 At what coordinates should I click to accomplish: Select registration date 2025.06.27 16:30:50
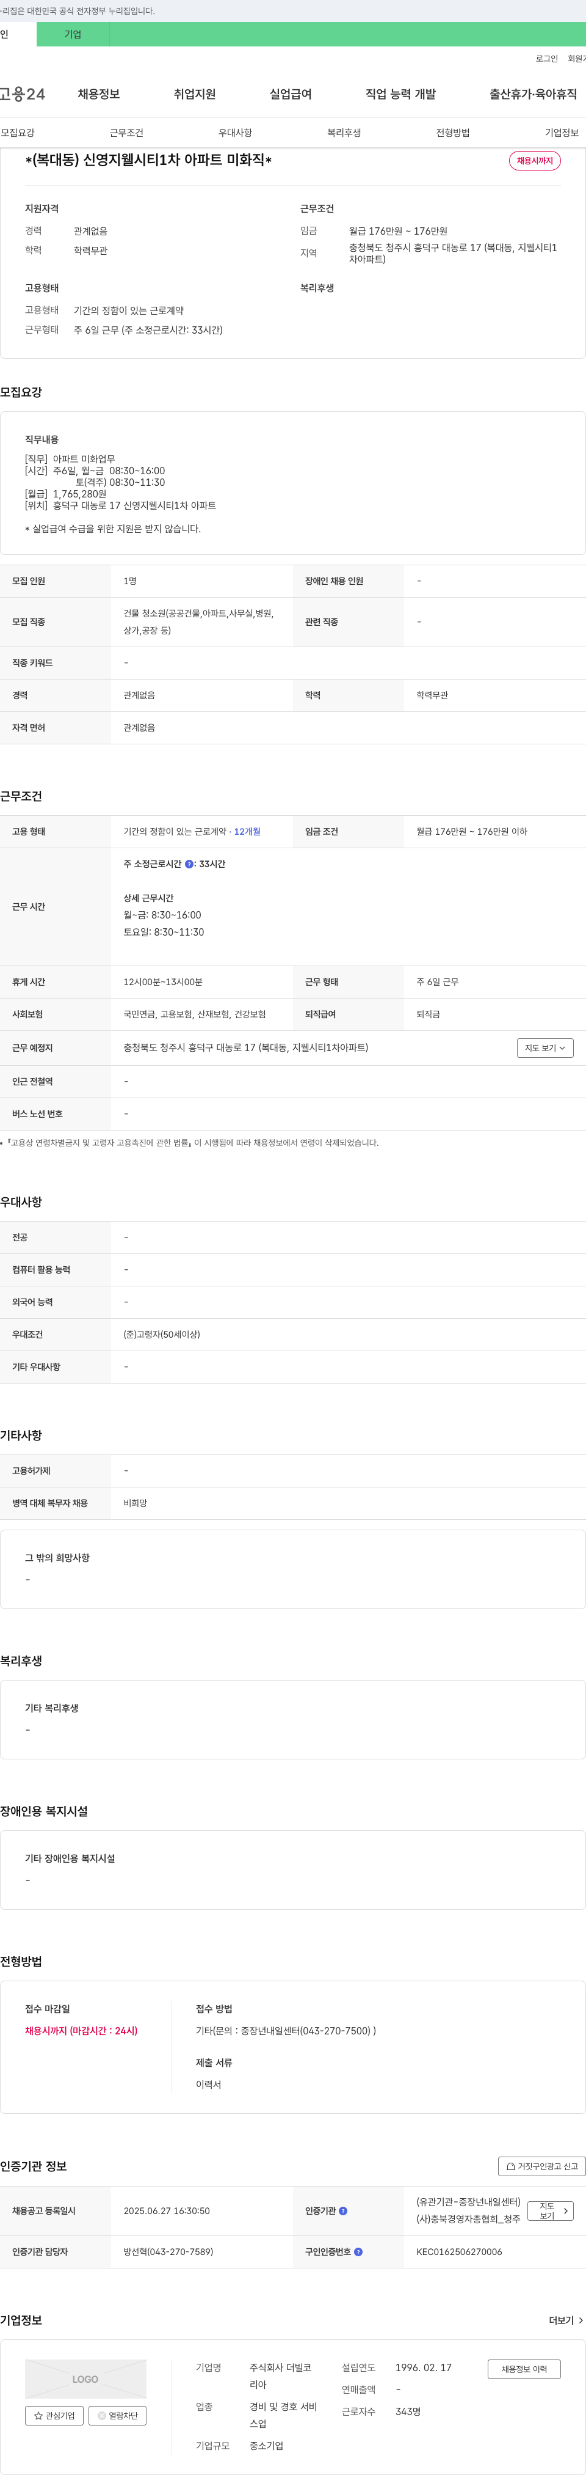[x=167, y=2211]
